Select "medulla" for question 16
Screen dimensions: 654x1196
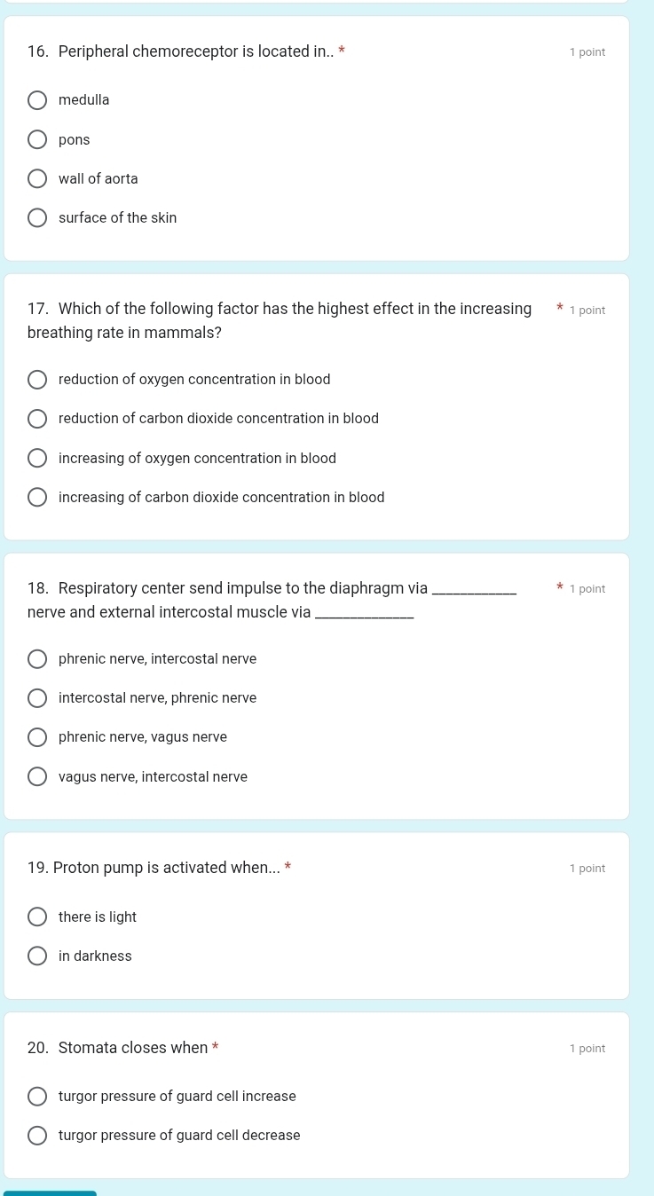point(37,99)
